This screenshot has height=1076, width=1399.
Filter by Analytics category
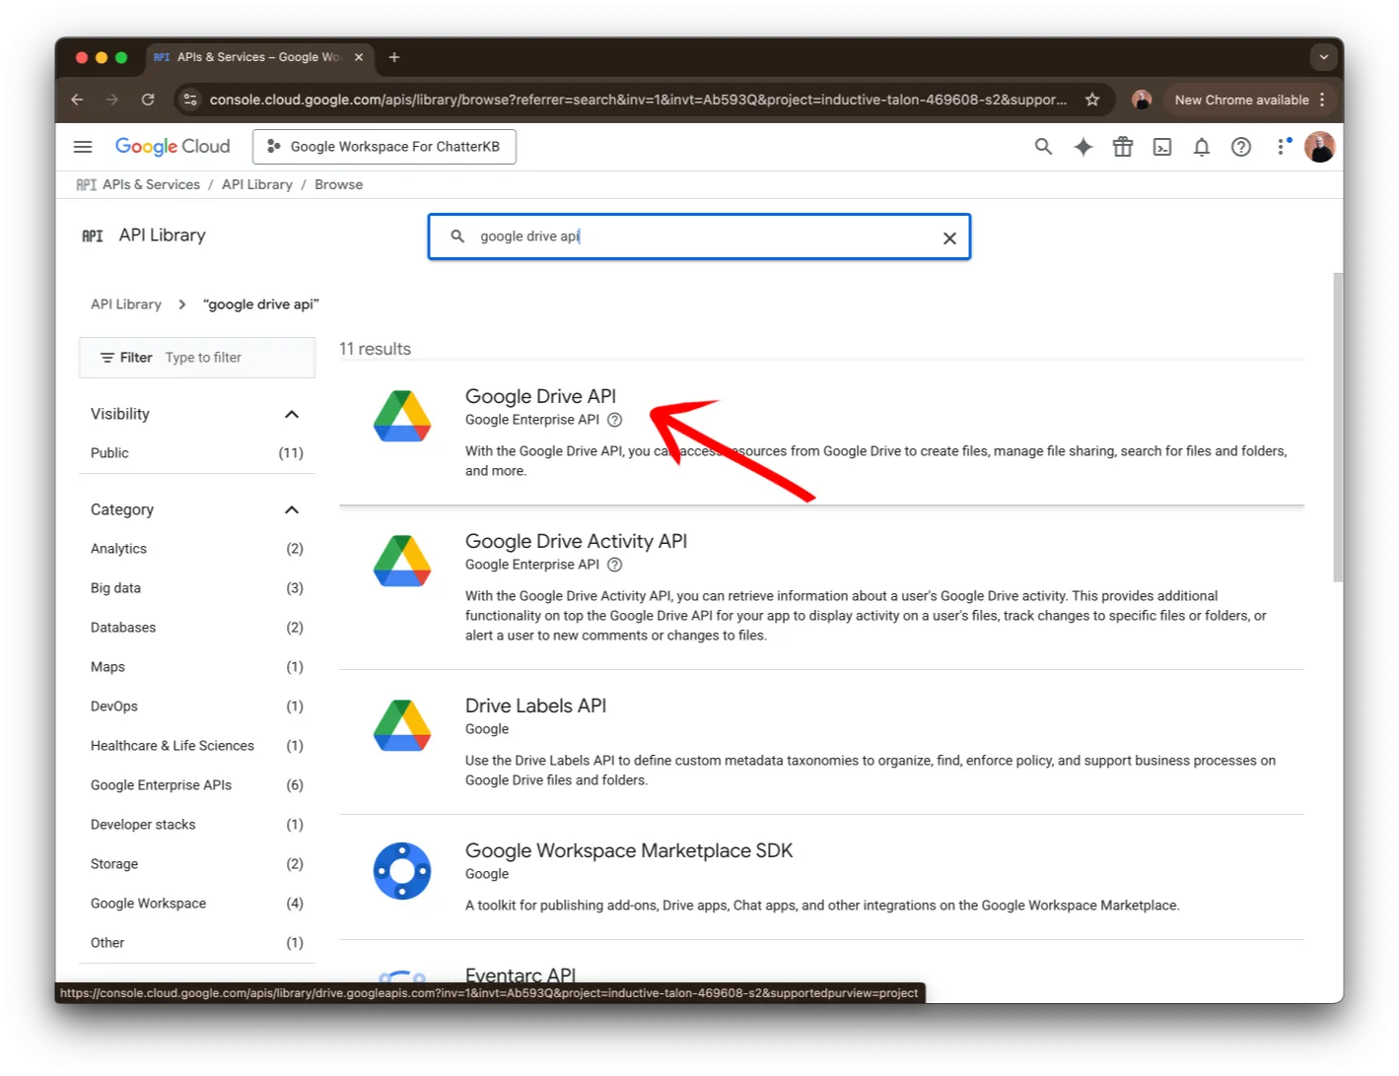[197, 549]
